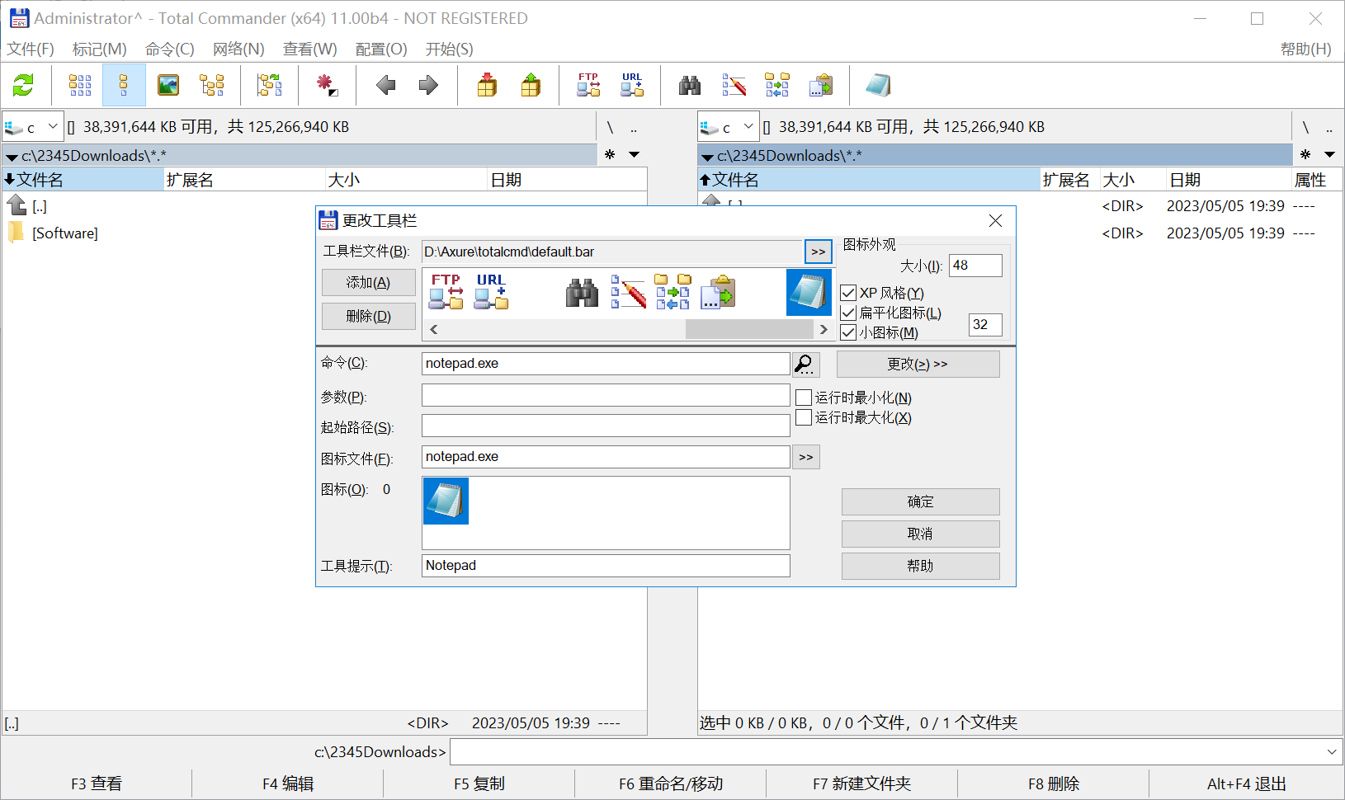Open the 配置(O) menu
1345x800 pixels.
point(381,49)
